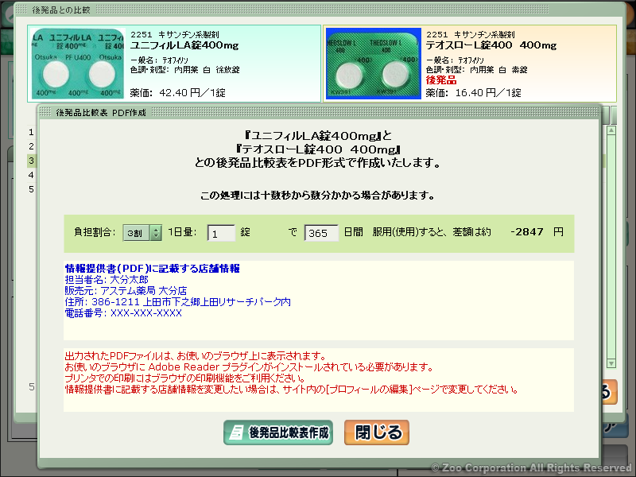
Task: Click the 後発品比較表作成 button
Action: click(278, 432)
